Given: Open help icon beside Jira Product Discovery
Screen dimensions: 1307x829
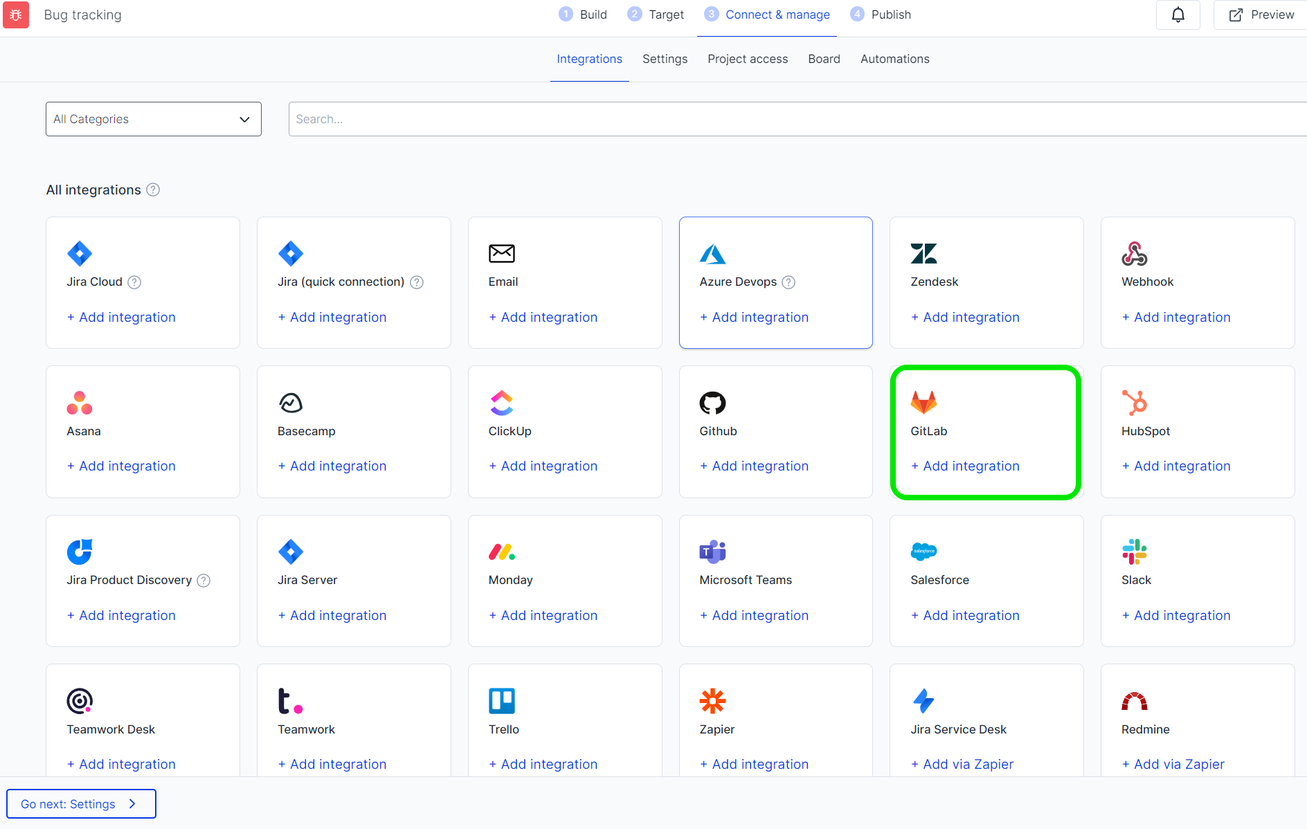Looking at the screenshot, I should click(x=204, y=580).
